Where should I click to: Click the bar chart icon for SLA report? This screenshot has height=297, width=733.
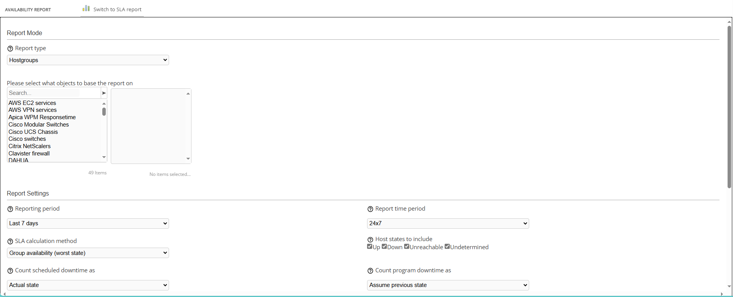(x=86, y=8)
